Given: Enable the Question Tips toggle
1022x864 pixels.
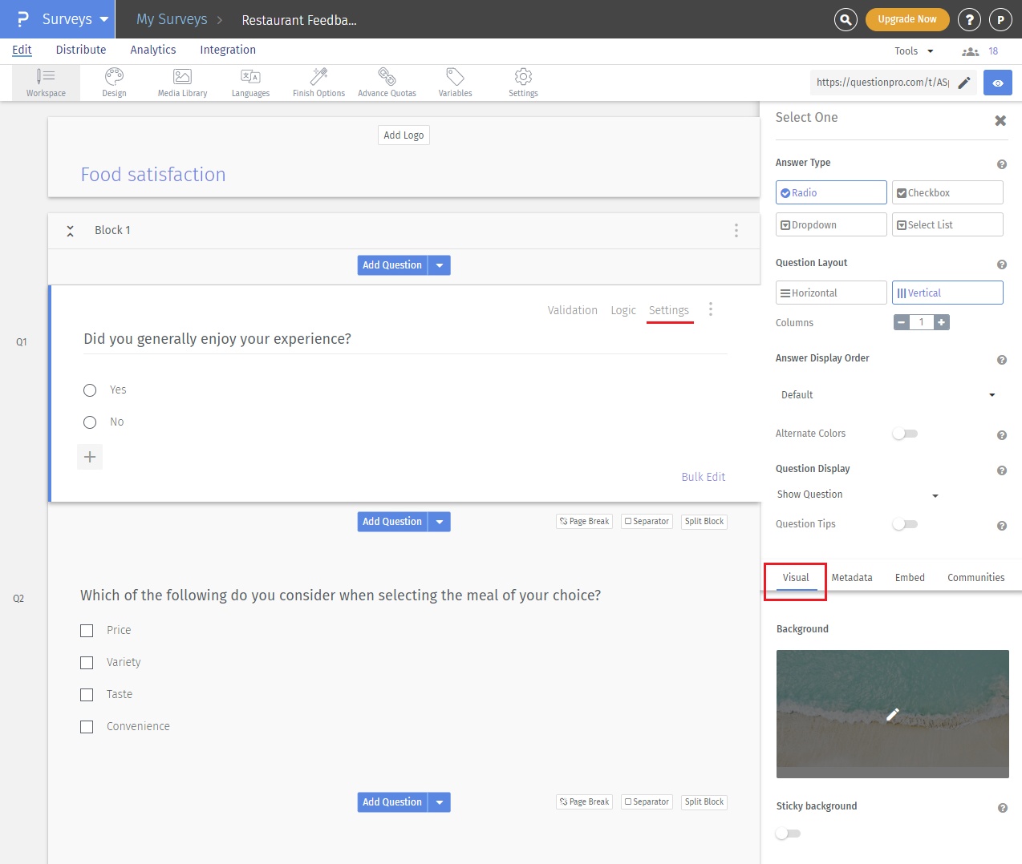Looking at the screenshot, I should click(x=905, y=524).
